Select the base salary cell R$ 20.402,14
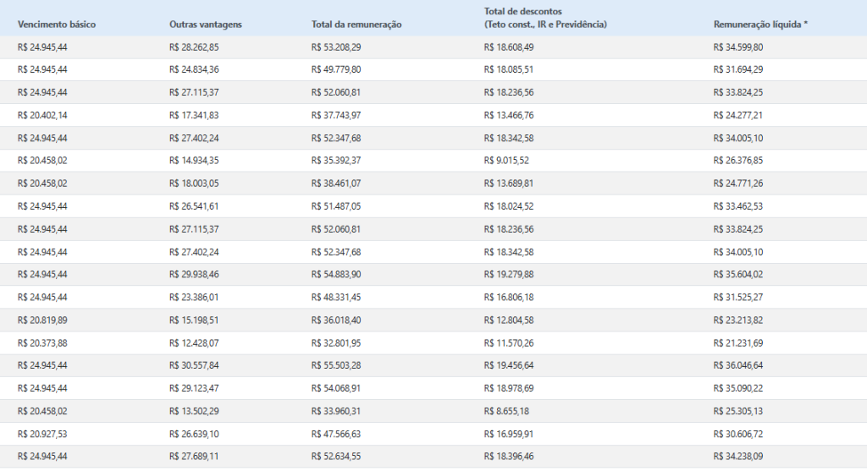This screenshot has height=471, width=867. (x=42, y=115)
